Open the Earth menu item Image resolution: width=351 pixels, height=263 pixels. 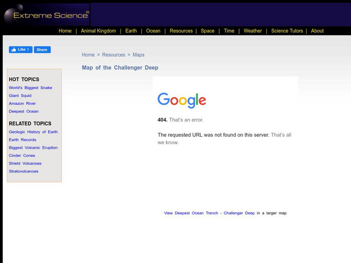(x=131, y=31)
